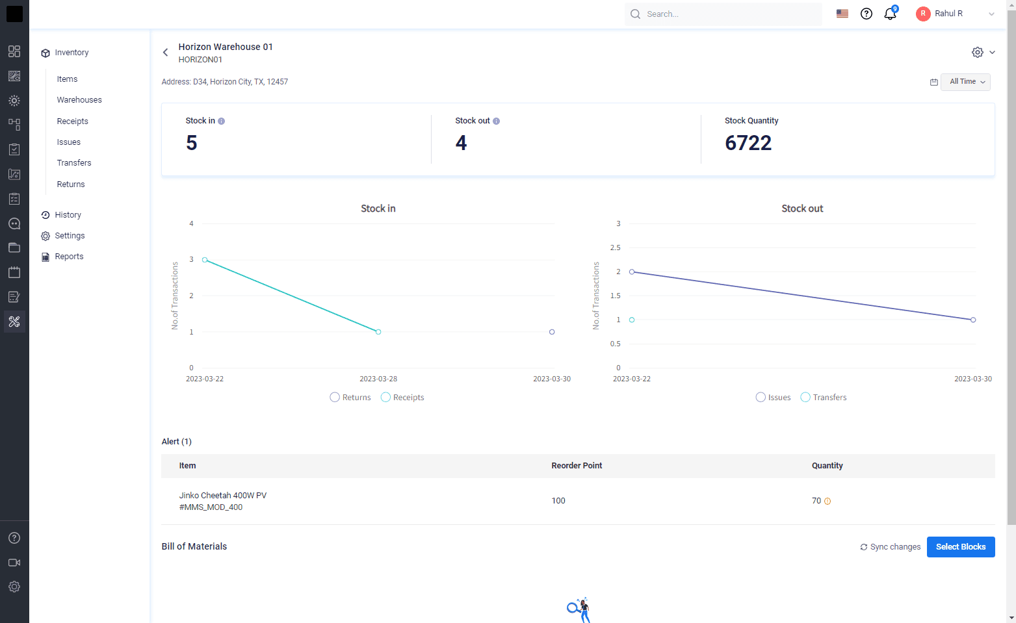Click the Stock in info icon
Screen dimensions: 1016x623
click(222, 121)
